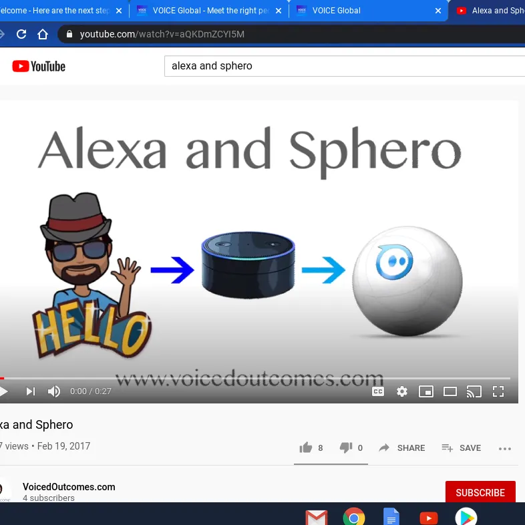Click the '4 subscribers' text

click(49, 498)
